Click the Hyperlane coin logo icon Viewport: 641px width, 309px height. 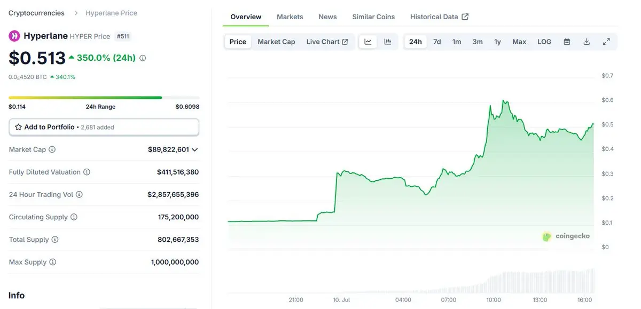(14, 36)
